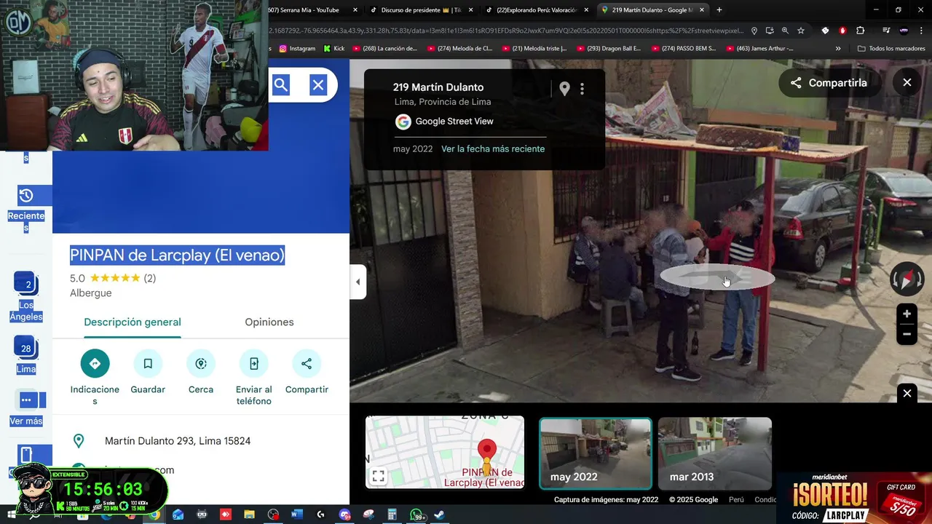Click the Albergue category text
The image size is (932, 524).
91,293
